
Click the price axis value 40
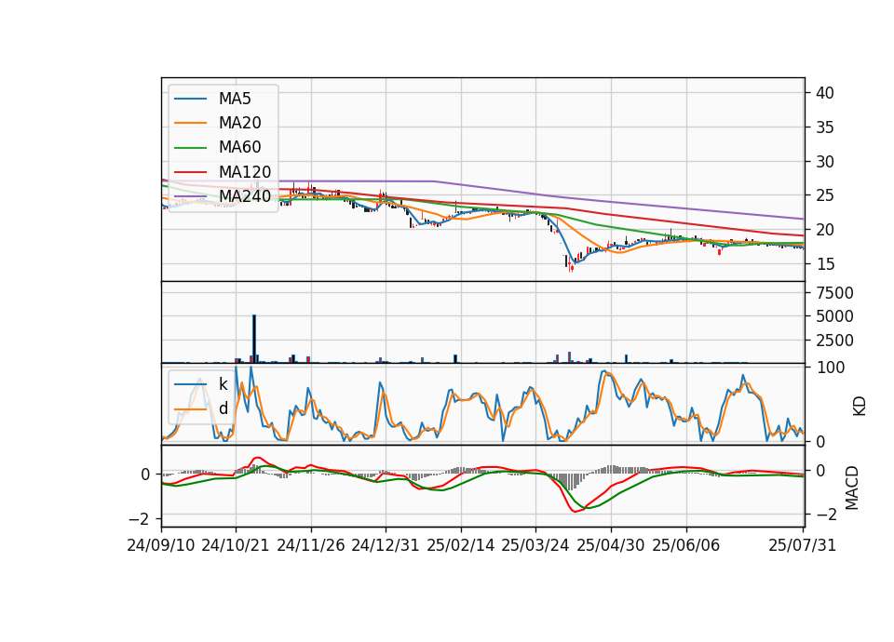[824, 93]
